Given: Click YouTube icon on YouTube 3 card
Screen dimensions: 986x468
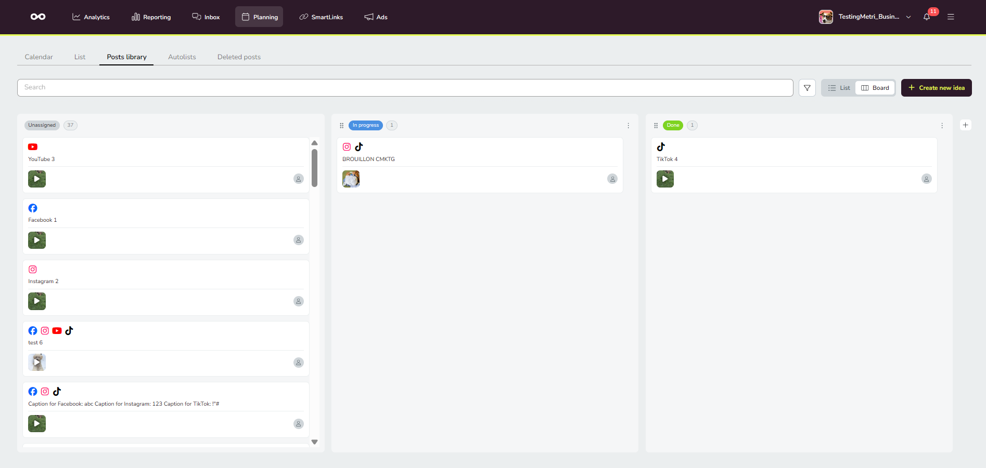Looking at the screenshot, I should pyautogui.click(x=33, y=147).
